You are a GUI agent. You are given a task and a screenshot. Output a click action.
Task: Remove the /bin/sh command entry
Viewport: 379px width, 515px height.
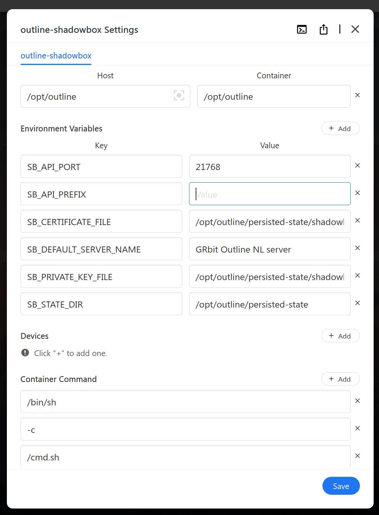[358, 401]
